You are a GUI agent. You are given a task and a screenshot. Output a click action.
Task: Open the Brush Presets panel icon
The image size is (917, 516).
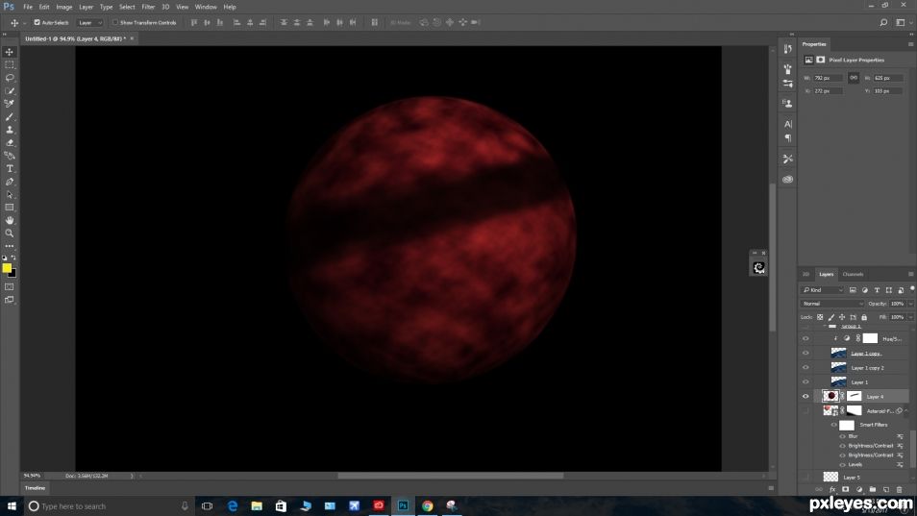point(788,69)
